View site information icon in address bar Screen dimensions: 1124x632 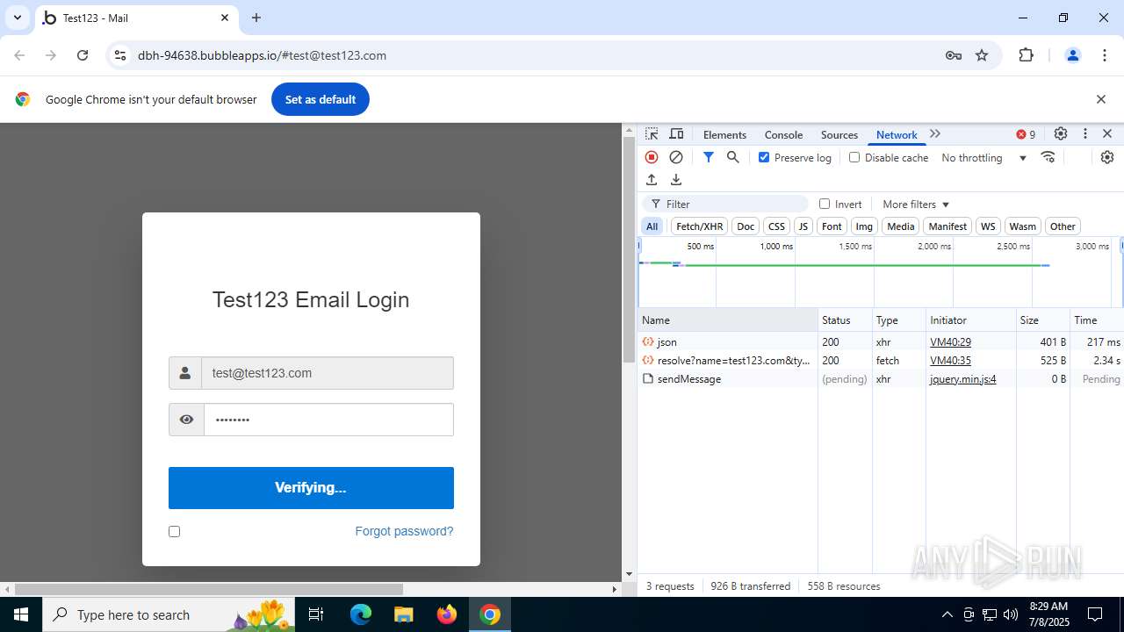pyautogui.click(x=120, y=55)
